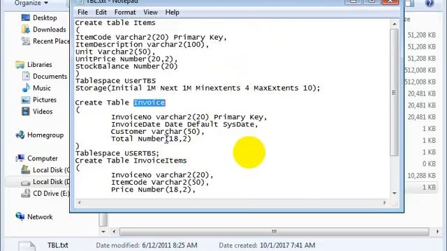Open the Organize dropdown in Explorer
The image size is (447, 251).
pyautogui.click(x=31, y=3)
